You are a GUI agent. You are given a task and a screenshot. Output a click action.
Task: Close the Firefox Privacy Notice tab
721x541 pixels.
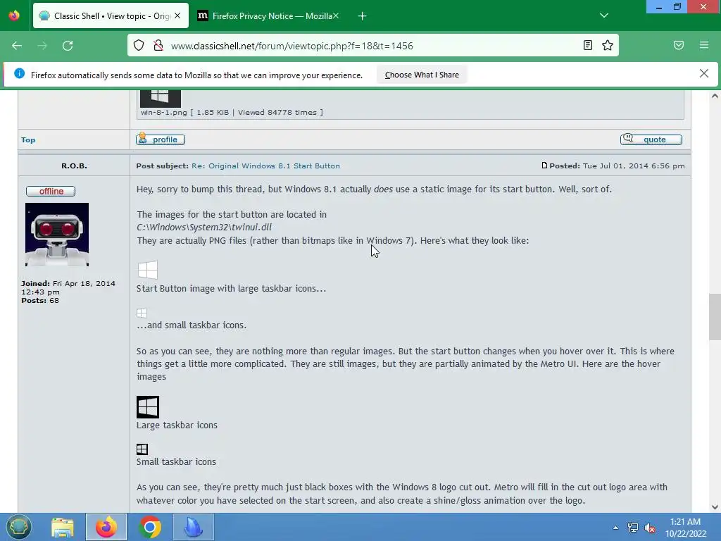tap(336, 15)
